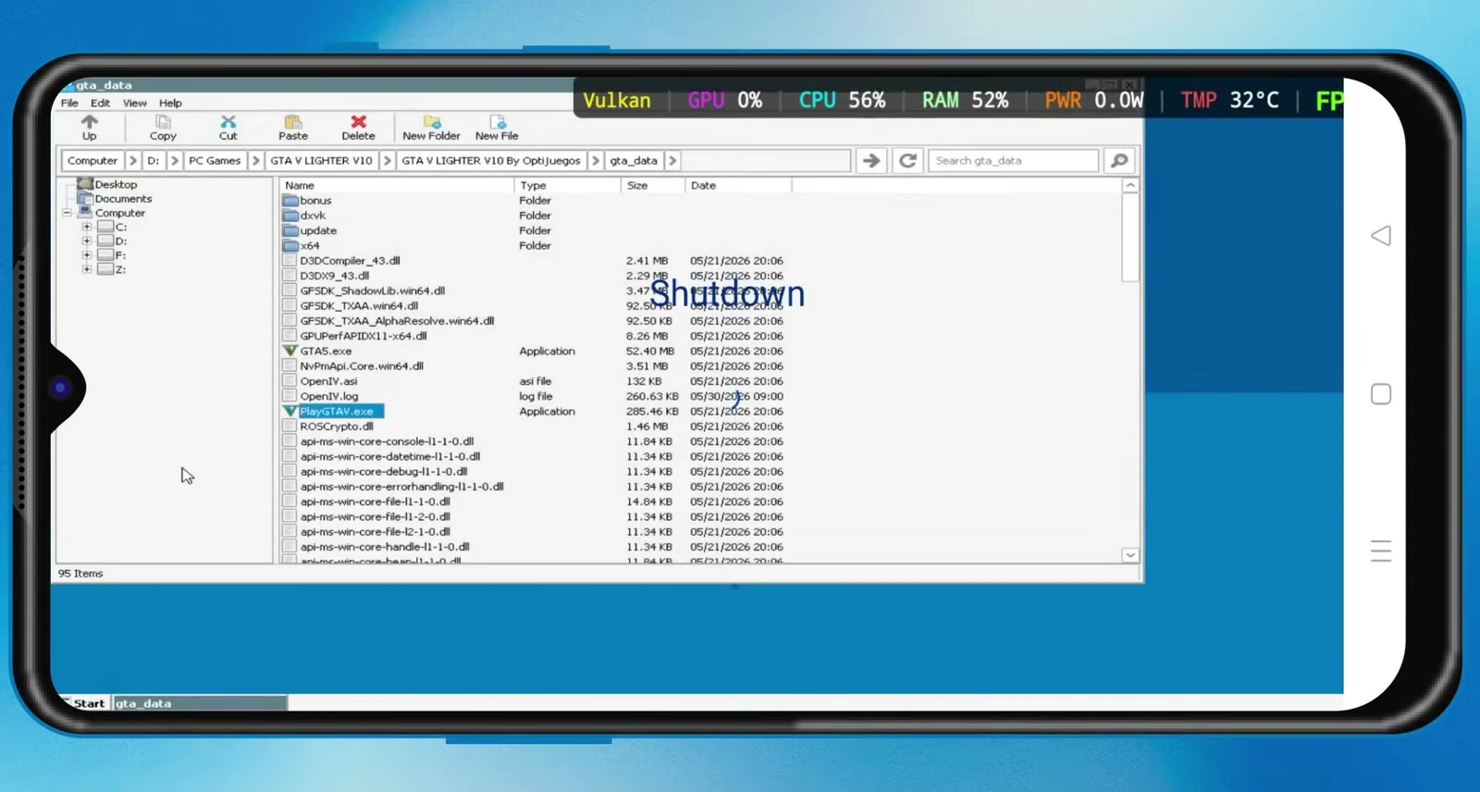Expand the D: drive tree node
The width and height of the screenshot is (1480, 792).
[87, 241]
